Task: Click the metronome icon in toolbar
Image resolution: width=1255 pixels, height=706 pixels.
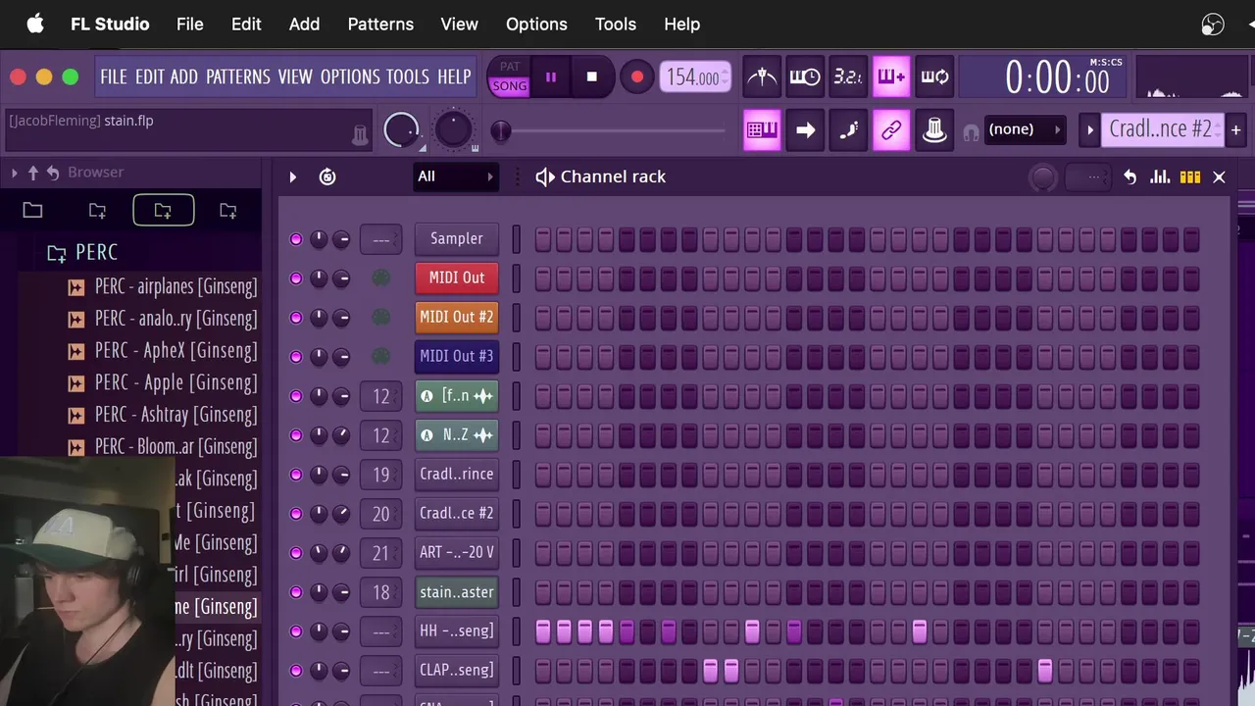Action: [x=762, y=76]
